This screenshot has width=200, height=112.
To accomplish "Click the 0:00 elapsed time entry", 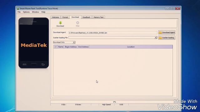I will point(121,105).
